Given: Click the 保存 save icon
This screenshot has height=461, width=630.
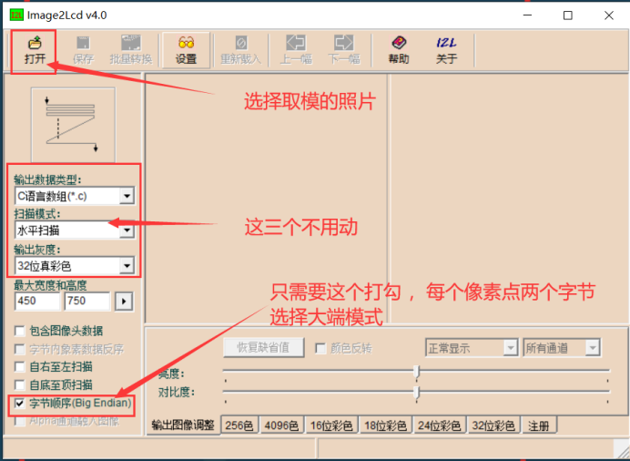Looking at the screenshot, I should pyautogui.click(x=83, y=50).
